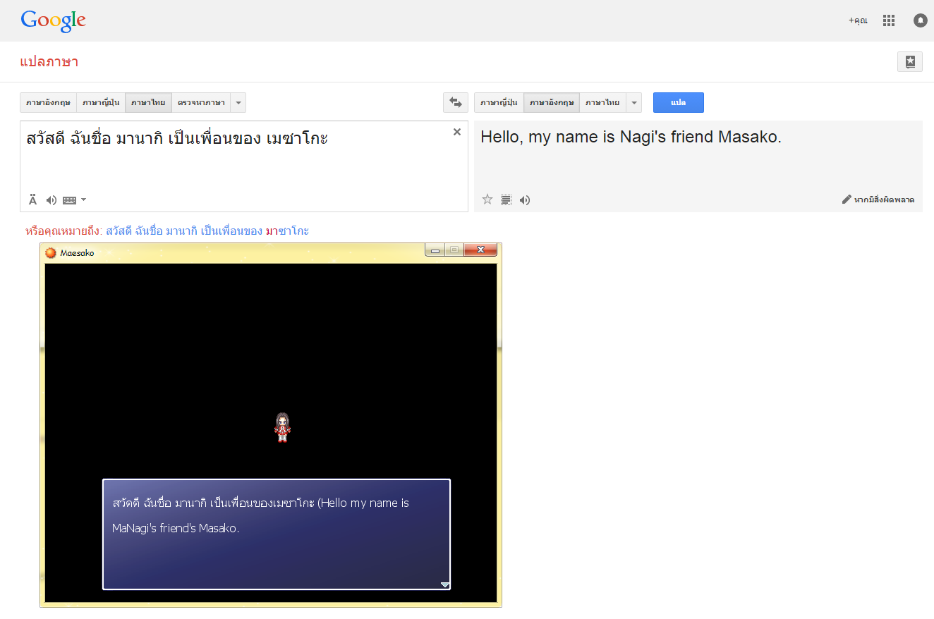Select ภาษาญี่ปุ่น as source language
Image resolution: width=934 pixels, height=619 pixels.
101,102
